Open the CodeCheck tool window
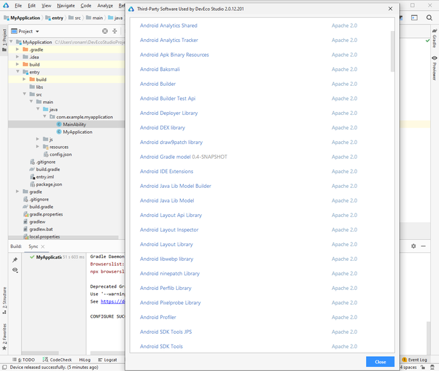Image resolution: width=439 pixels, height=371 pixels. click(57, 360)
